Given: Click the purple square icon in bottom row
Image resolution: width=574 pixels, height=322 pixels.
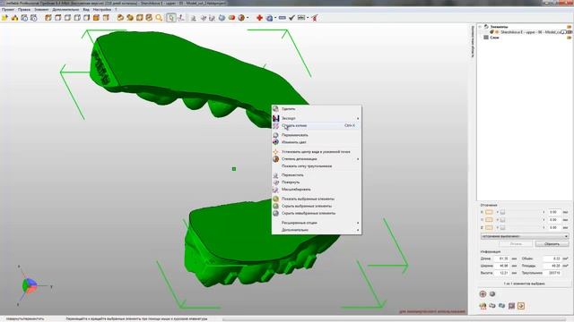Looking at the screenshot, I should (x=511, y=306).
